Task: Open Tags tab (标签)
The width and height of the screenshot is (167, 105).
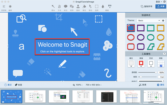Action: click(18, 85)
